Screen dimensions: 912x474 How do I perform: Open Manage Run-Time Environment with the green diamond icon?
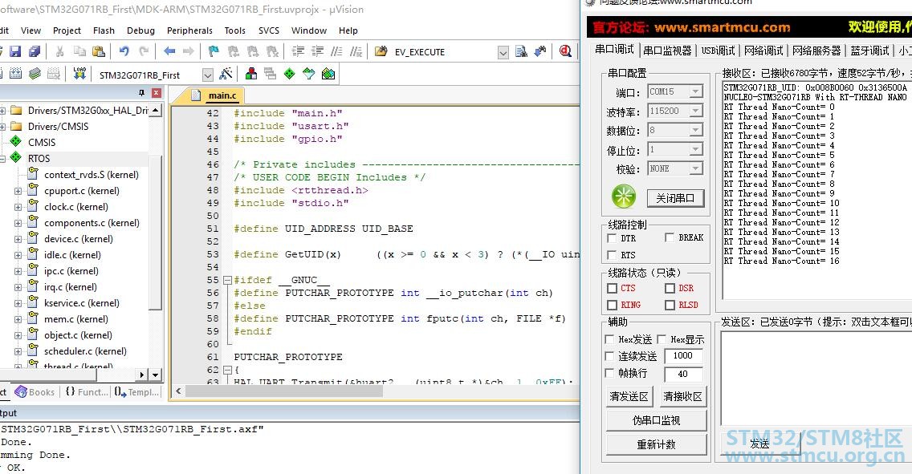(290, 74)
